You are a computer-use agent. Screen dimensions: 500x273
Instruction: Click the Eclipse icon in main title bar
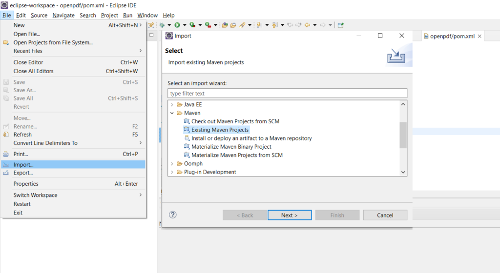tap(4, 5)
